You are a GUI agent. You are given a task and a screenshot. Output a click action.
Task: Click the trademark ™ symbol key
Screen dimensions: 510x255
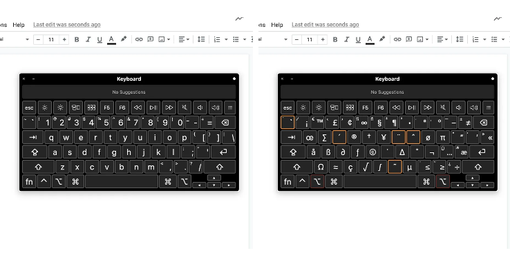point(317,123)
